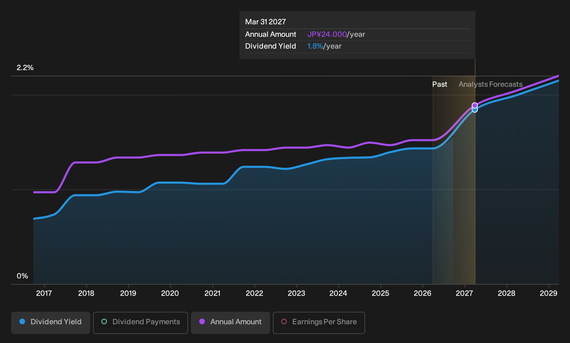Click the 1.8% dividend yield value
This screenshot has height=343, width=570.
[315, 46]
